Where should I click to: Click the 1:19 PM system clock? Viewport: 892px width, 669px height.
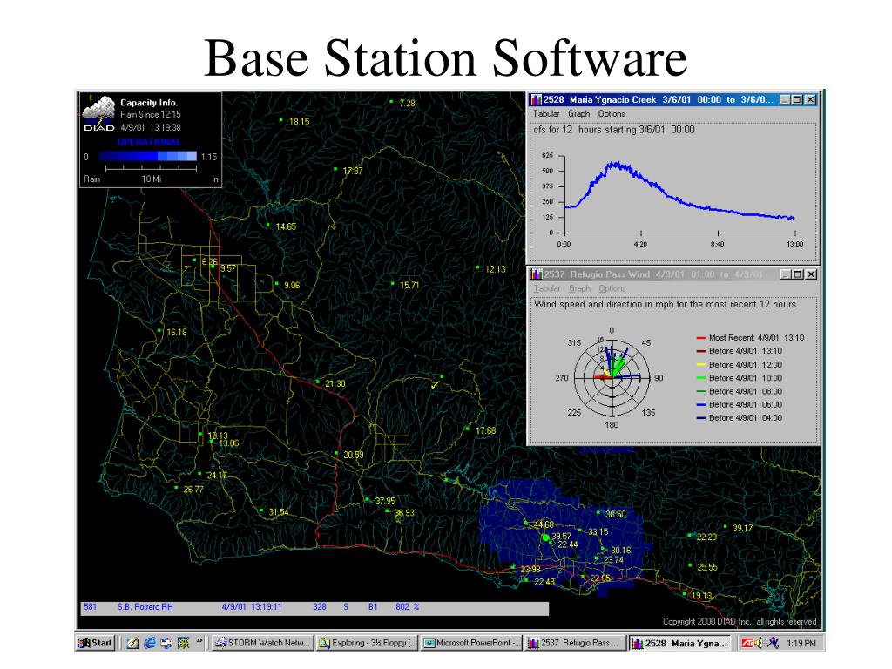pos(801,644)
